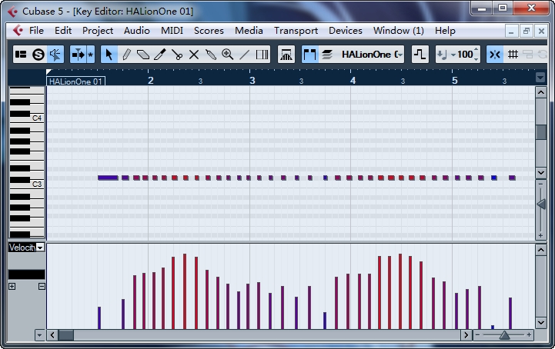Click horizontal zoom out minus
The height and width of the screenshot is (349, 555).
tap(477, 335)
